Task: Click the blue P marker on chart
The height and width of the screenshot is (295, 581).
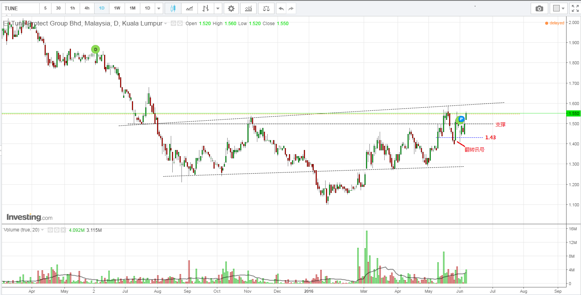Action: coord(461,118)
